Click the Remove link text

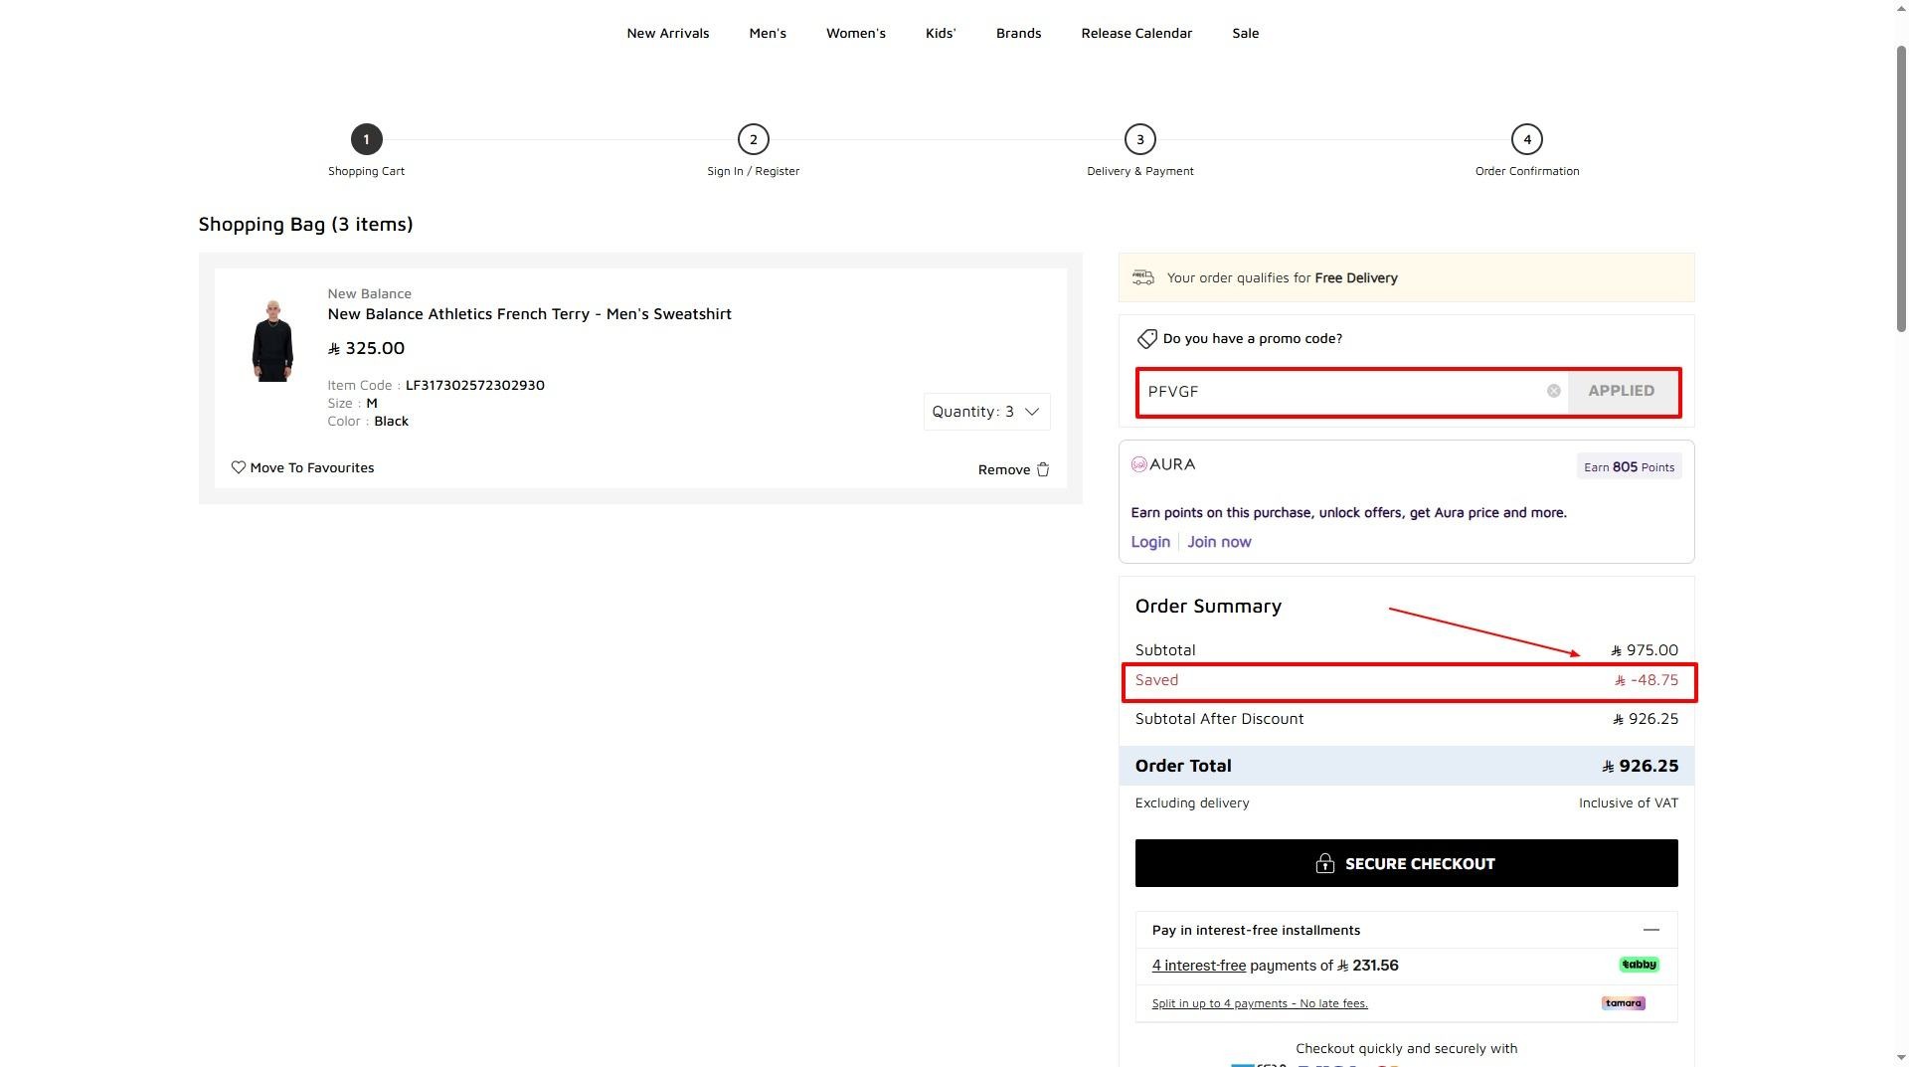point(1003,469)
